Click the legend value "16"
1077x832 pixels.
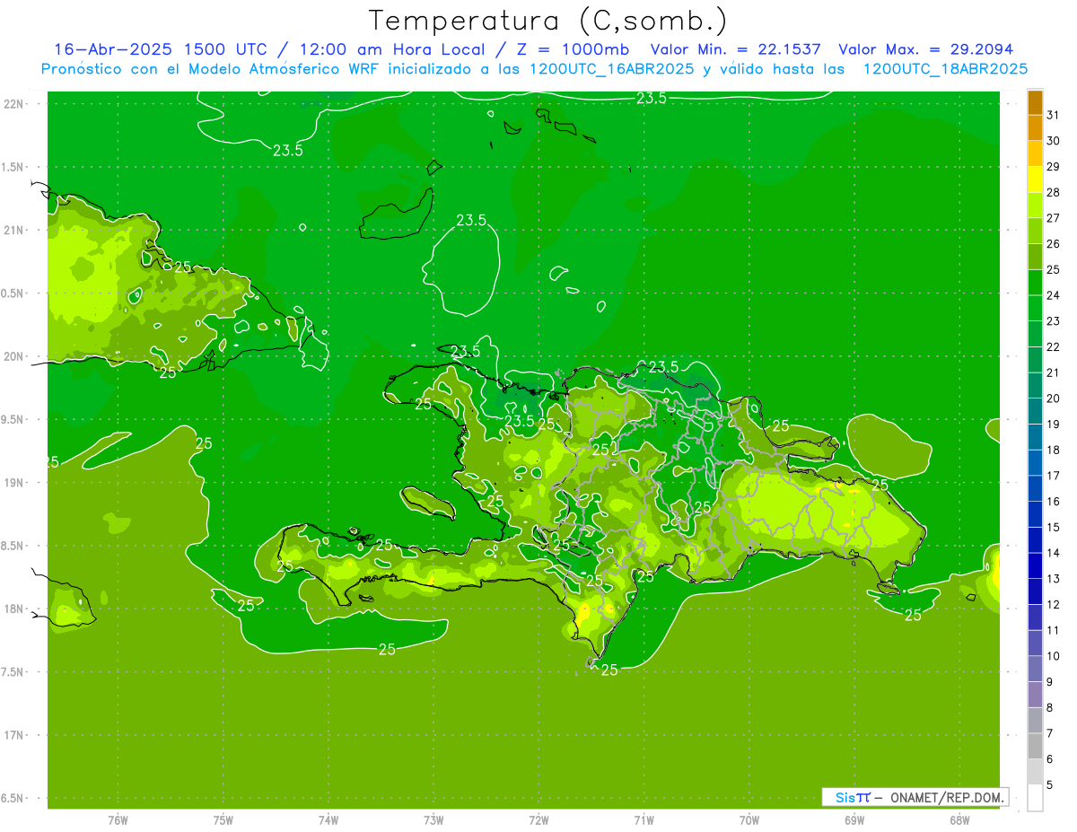coord(1053,502)
